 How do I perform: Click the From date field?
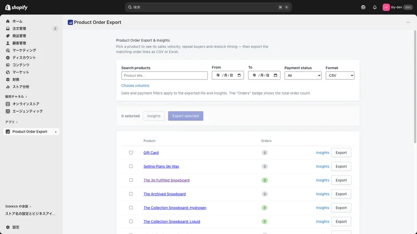[x=228, y=75]
